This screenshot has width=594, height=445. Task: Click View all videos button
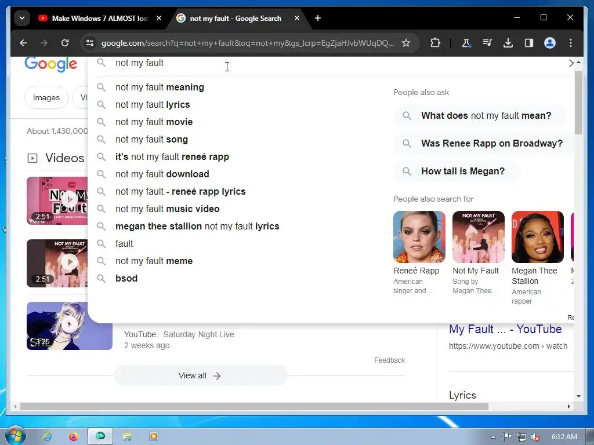pyautogui.click(x=200, y=375)
